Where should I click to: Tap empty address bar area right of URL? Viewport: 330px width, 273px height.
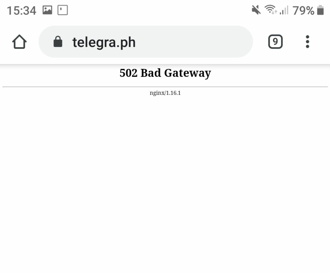pyautogui.click(x=193, y=42)
